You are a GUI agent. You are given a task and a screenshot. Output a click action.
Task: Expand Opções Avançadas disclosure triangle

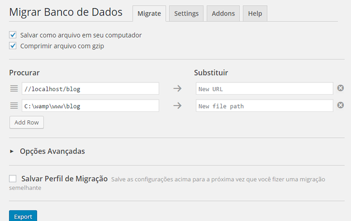pos(12,151)
